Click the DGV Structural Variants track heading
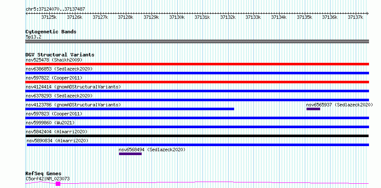 coord(60,55)
